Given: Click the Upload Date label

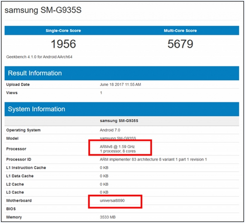Looking at the screenshot, I should [18, 85].
